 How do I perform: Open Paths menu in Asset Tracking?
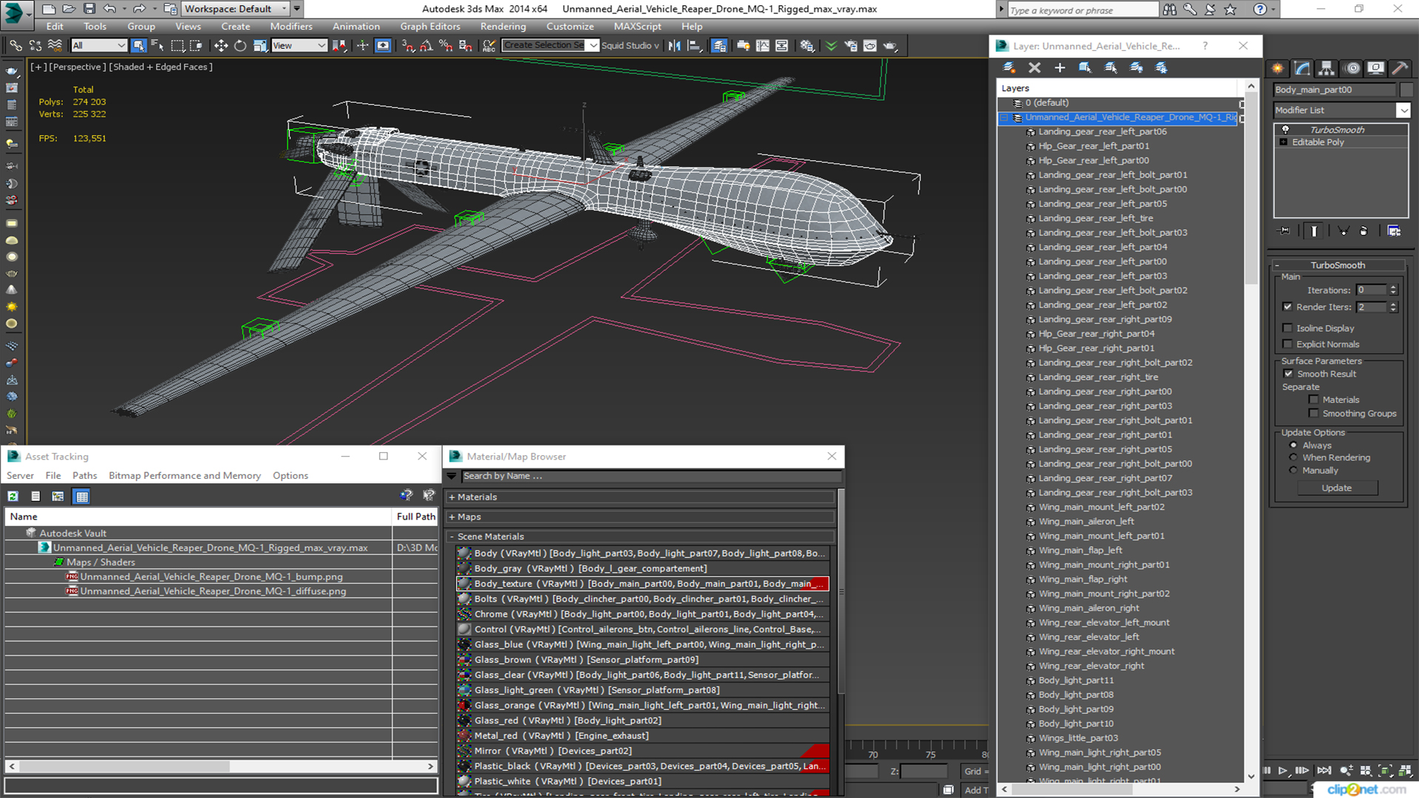84,476
